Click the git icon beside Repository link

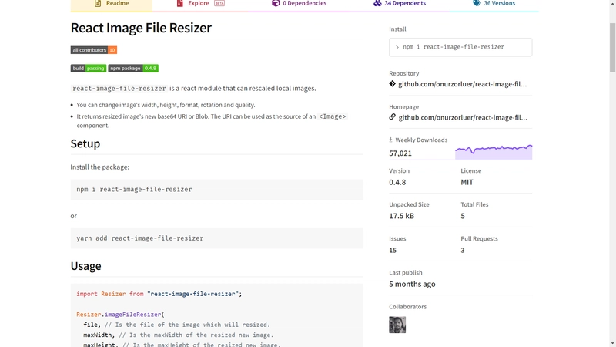[392, 83]
